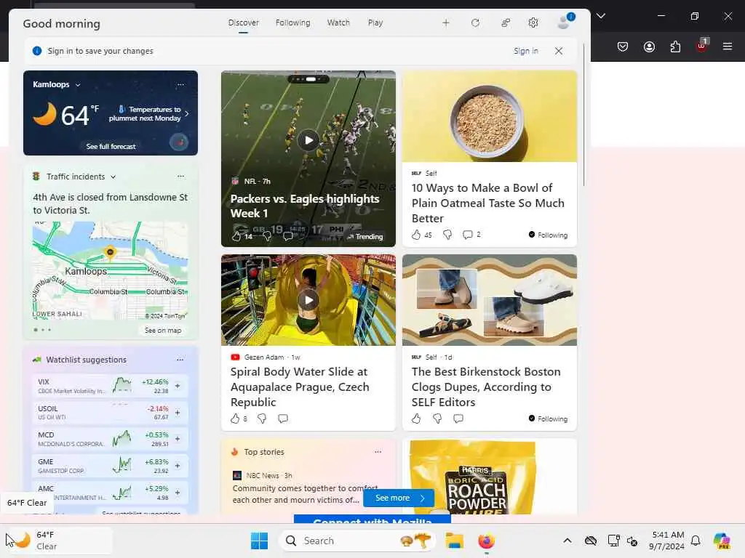Like the oatmeal article with thumbs up
745x558 pixels.
coord(416,235)
